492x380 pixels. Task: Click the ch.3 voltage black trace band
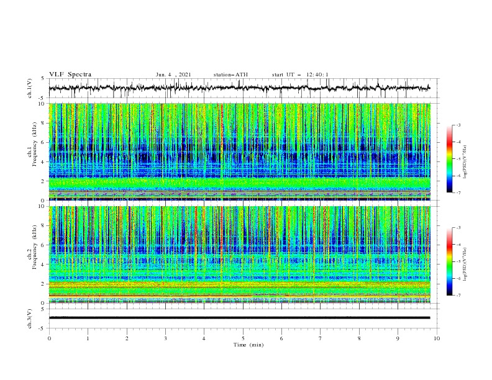coord(239,318)
